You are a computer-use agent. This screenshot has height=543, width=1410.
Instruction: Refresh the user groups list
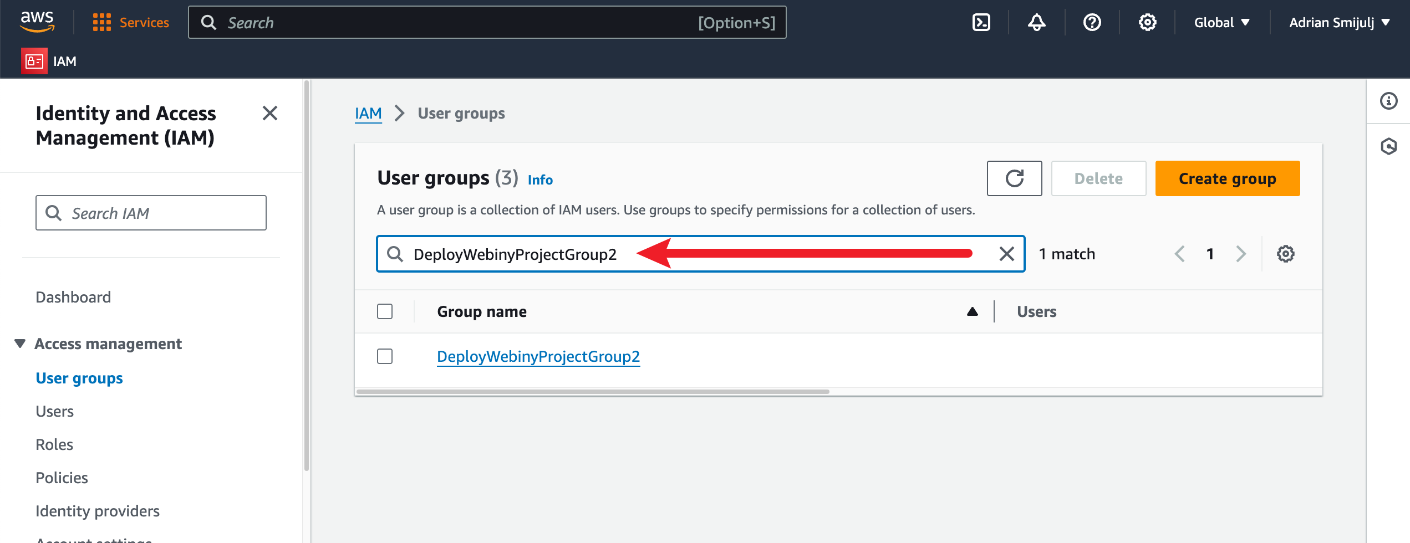1014,178
